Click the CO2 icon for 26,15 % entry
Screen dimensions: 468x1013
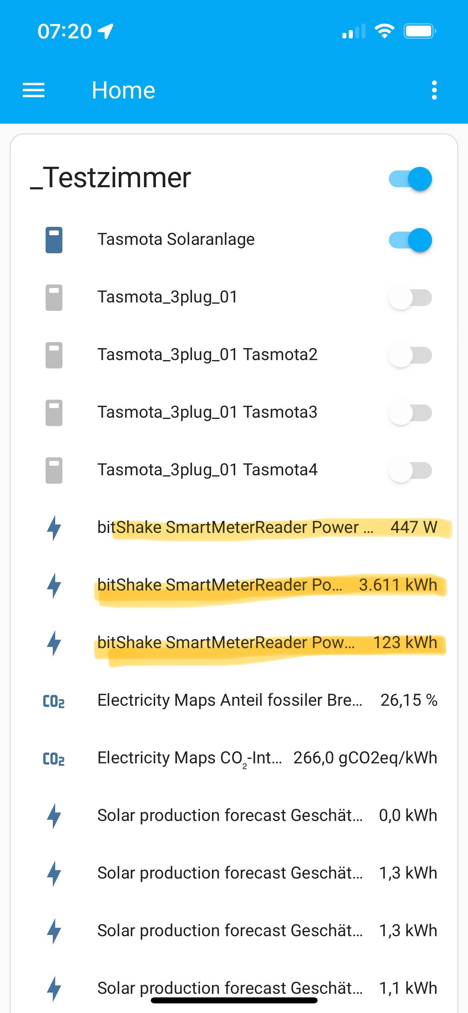pyautogui.click(x=54, y=701)
